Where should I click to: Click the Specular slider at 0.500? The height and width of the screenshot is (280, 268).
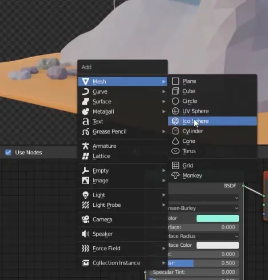coord(203,263)
